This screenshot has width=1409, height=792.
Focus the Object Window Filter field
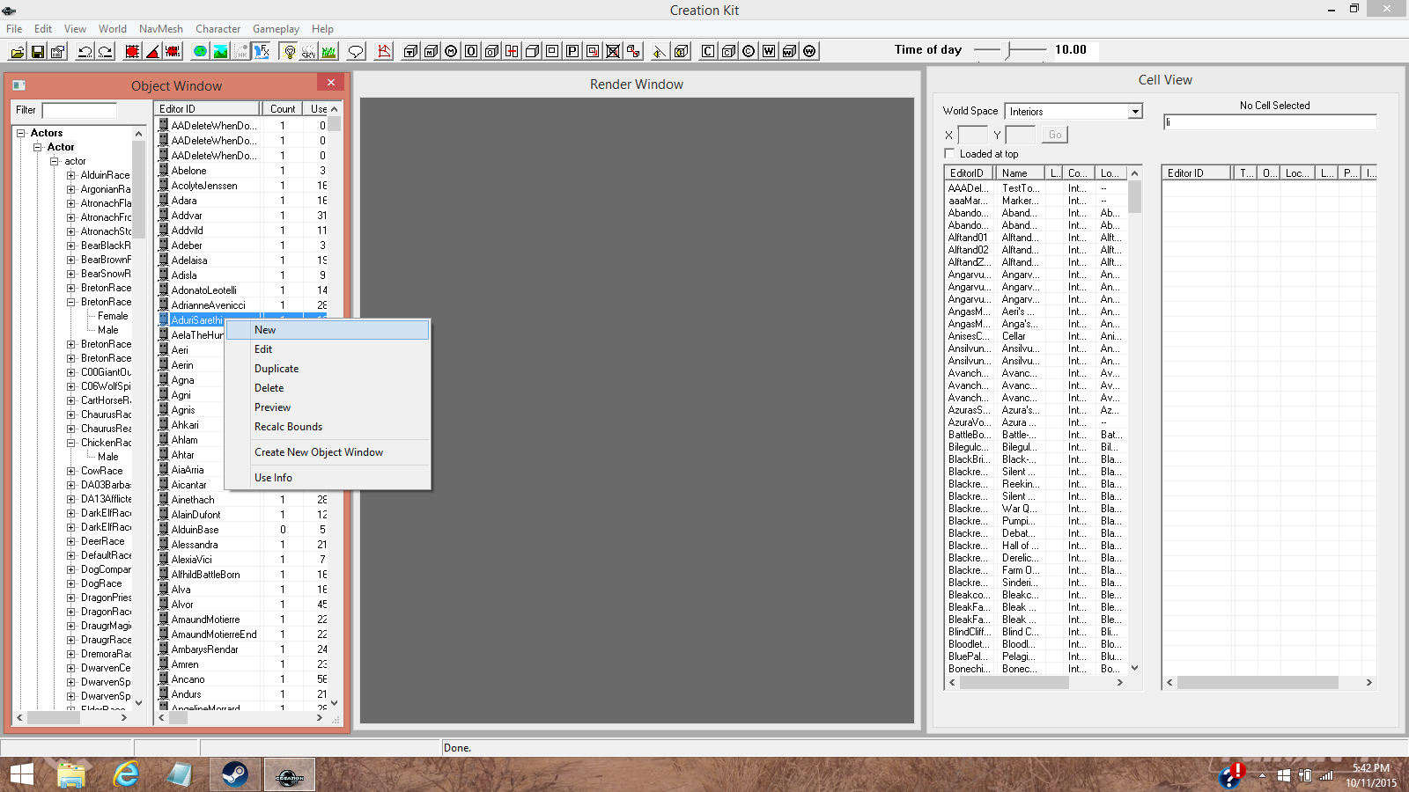click(79, 110)
